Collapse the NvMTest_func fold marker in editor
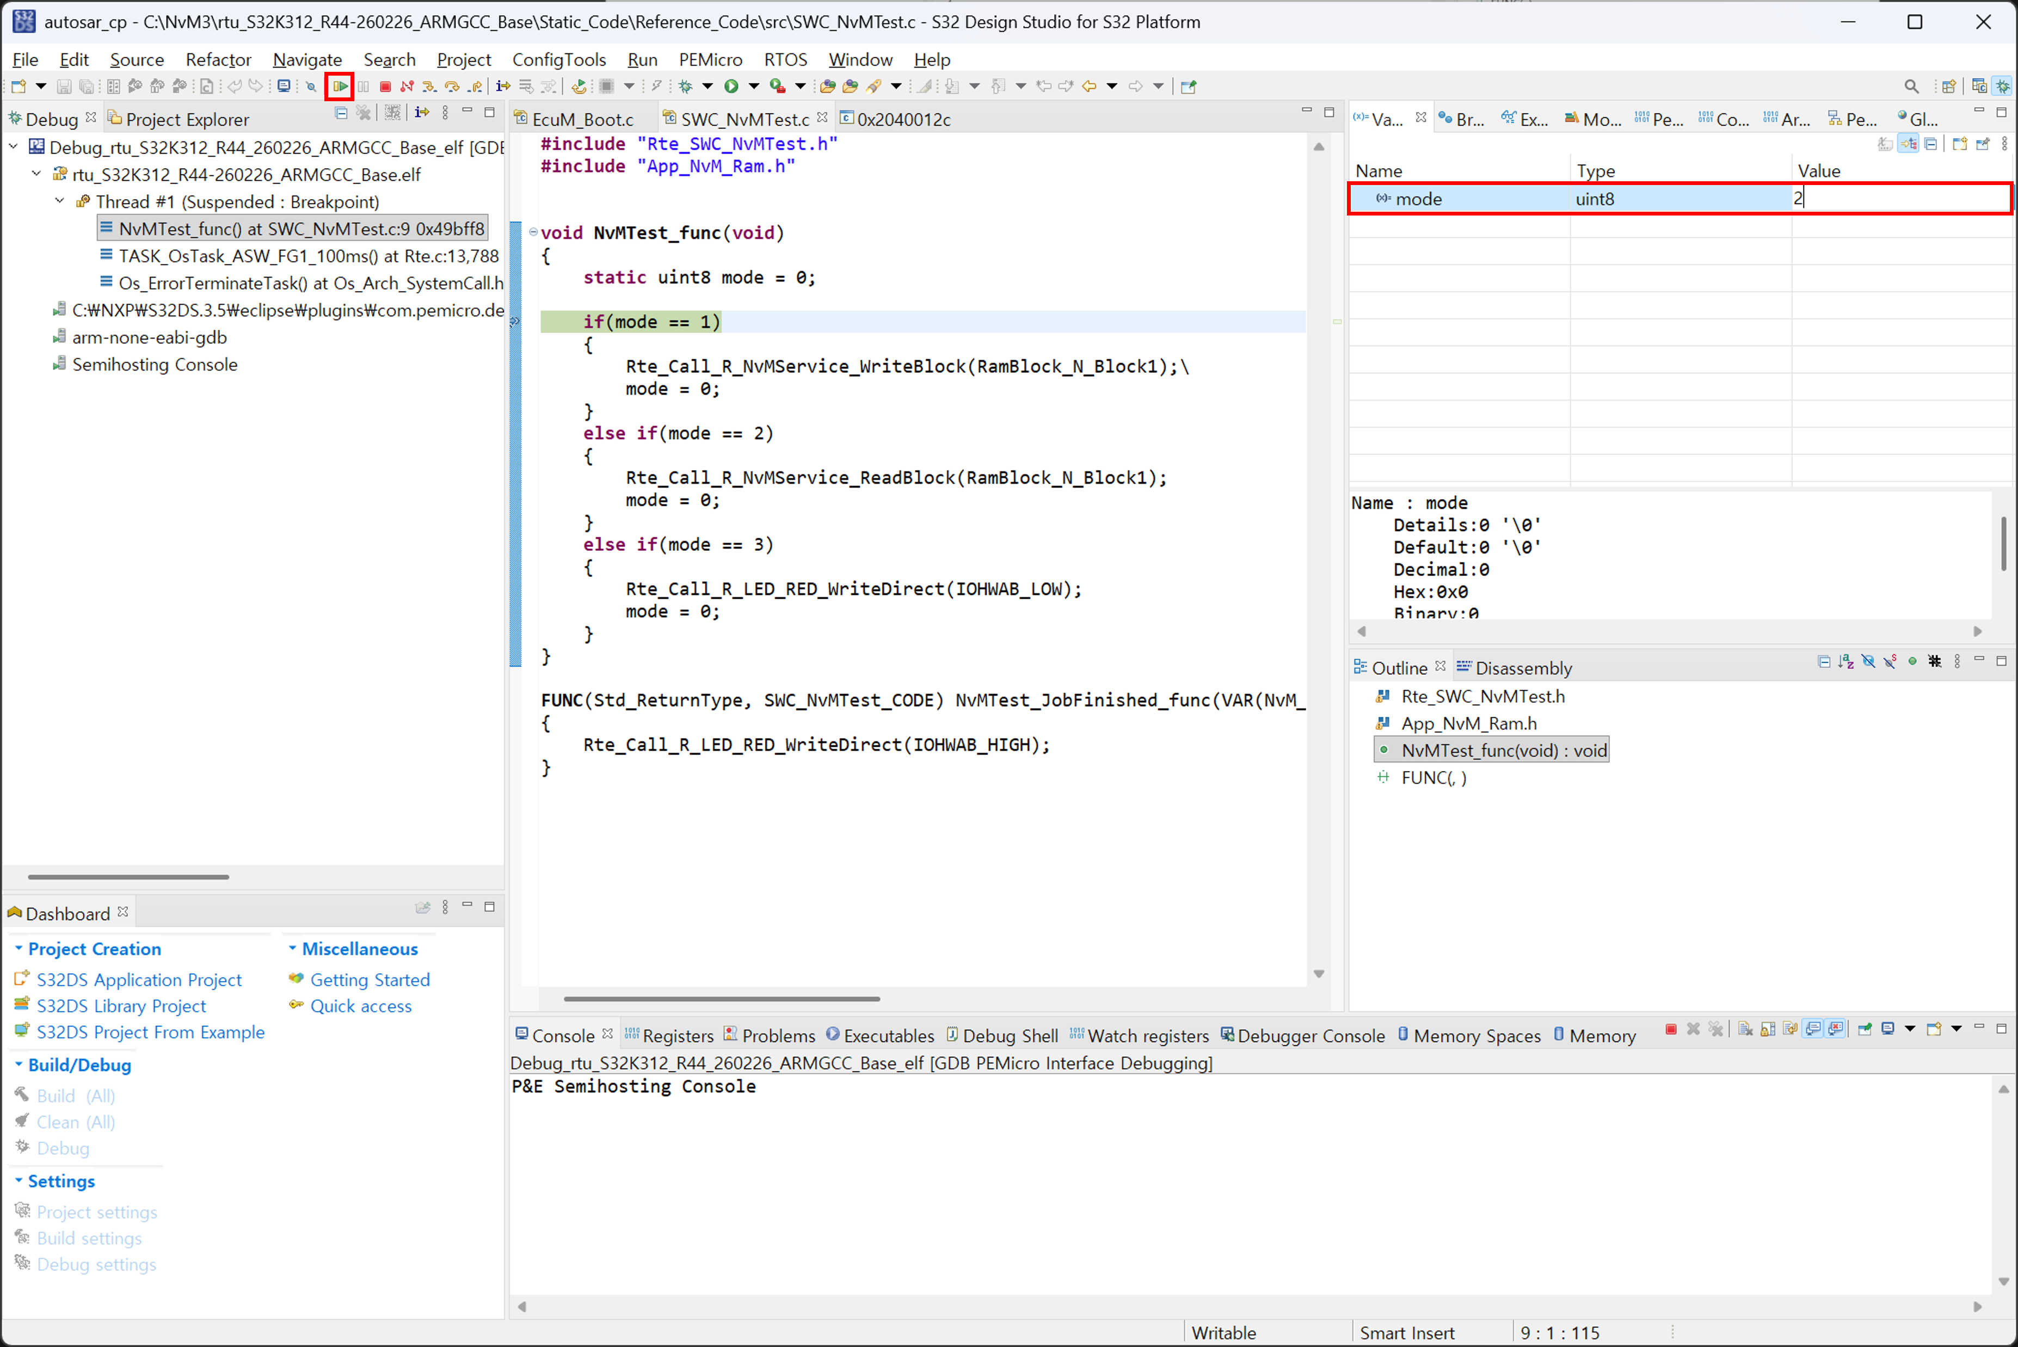Image resolution: width=2018 pixels, height=1347 pixels. (x=533, y=232)
